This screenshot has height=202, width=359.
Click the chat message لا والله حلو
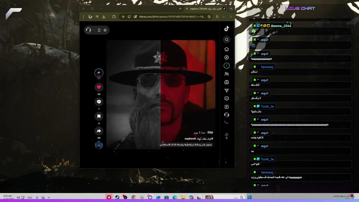256,98
